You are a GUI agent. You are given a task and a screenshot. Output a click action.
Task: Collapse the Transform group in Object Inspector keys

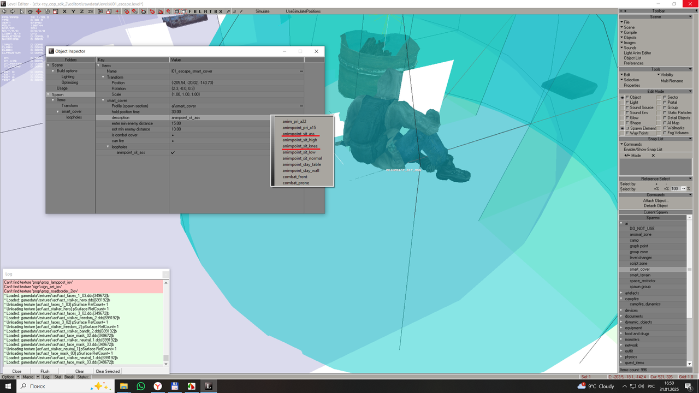[103, 77]
